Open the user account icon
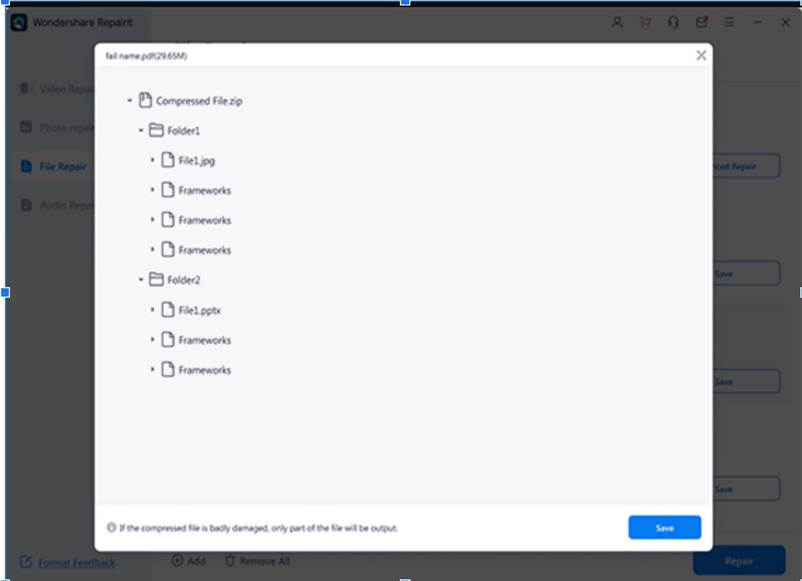 (617, 23)
